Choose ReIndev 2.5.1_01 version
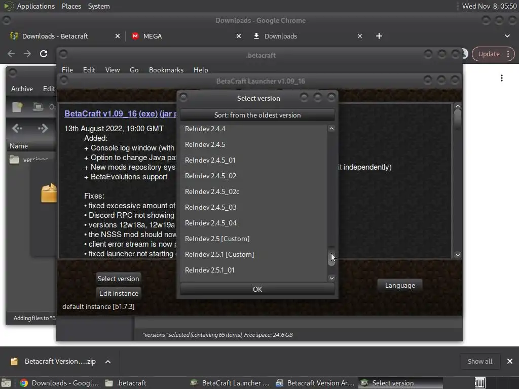 pos(253,270)
